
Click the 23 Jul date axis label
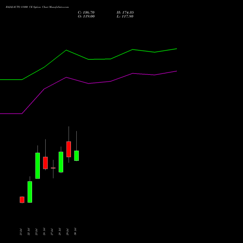(x=36, y=232)
